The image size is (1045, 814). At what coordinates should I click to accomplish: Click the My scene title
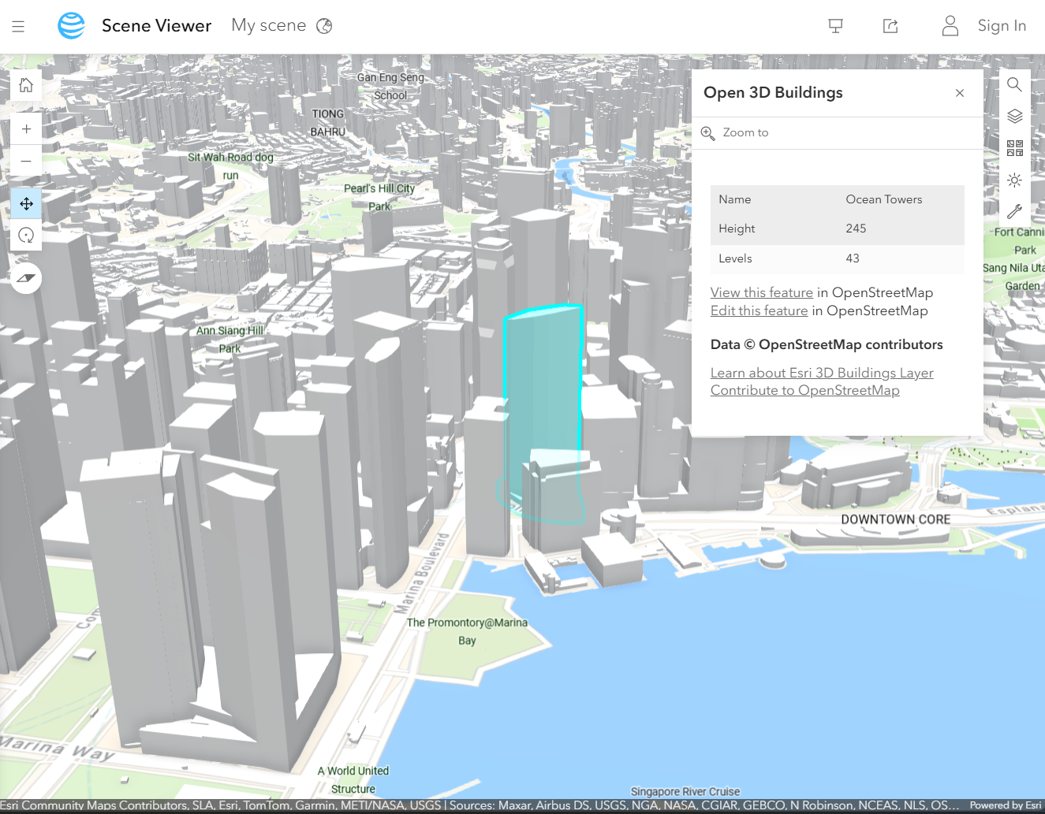coord(269,25)
